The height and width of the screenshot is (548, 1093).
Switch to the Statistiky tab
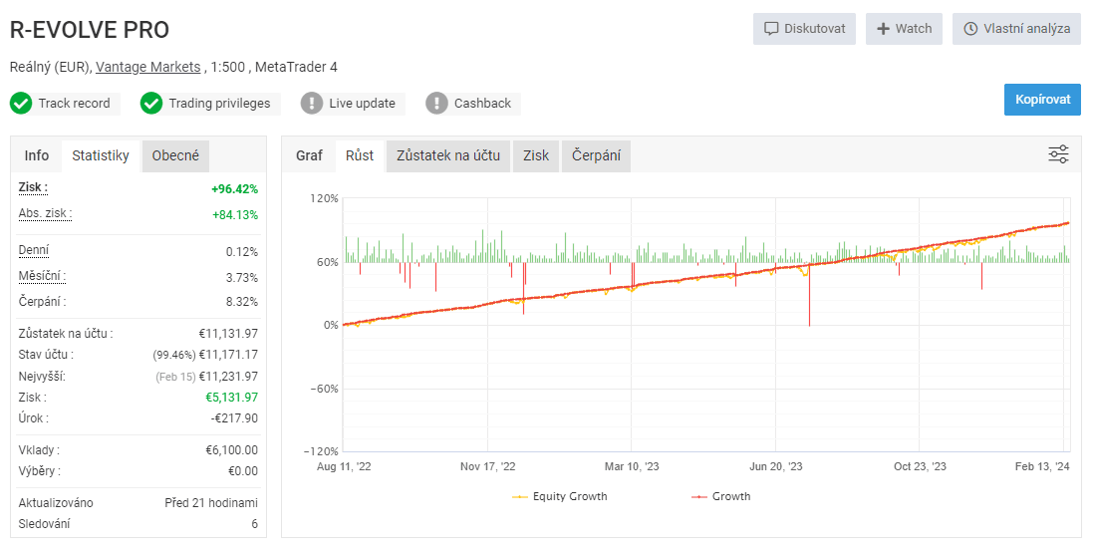tap(101, 155)
